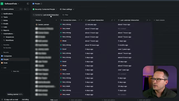
Task: Click the 'about 10 hours ago' email cell
Action: [x=92, y=45]
